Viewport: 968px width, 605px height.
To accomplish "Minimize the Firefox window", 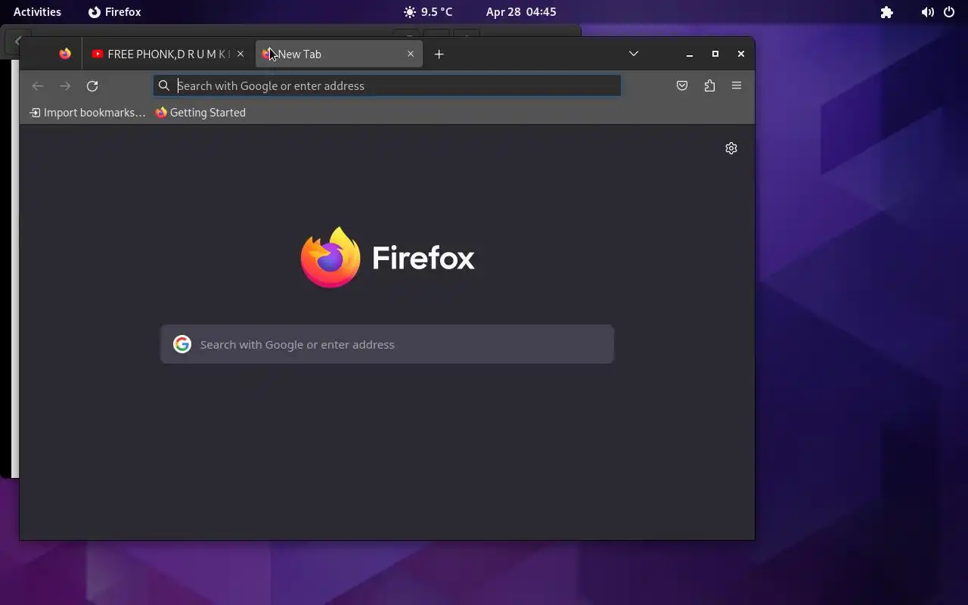I will pos(690,54).
